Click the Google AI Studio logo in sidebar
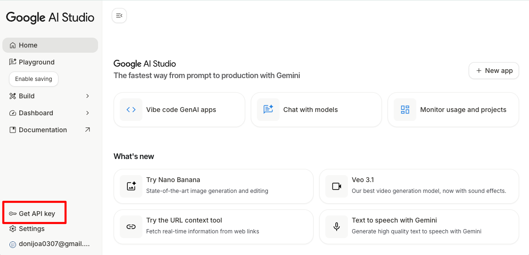This screenshot has height=255, width=529. [50, 17]
